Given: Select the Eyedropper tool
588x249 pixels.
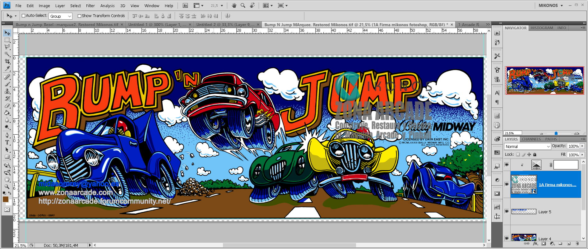Looking at the screenshot, I should (x=7, y=68).
